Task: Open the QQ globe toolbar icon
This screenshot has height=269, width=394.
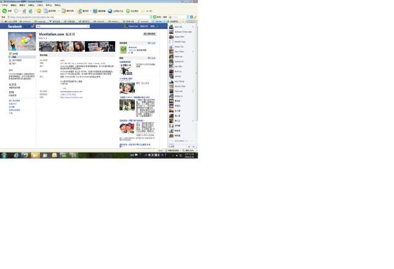Action: pos(110,11)
